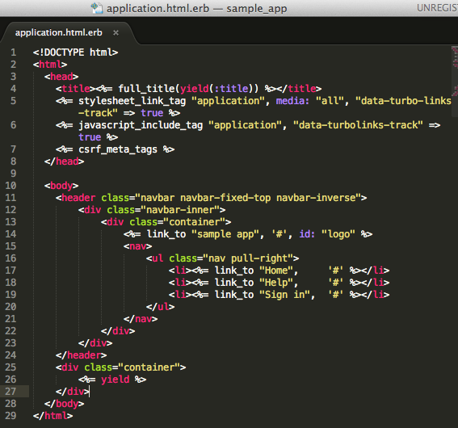Click the opening nav tag on line 15
This screenshot has width=458, height=428.
(x=137, y=246)
